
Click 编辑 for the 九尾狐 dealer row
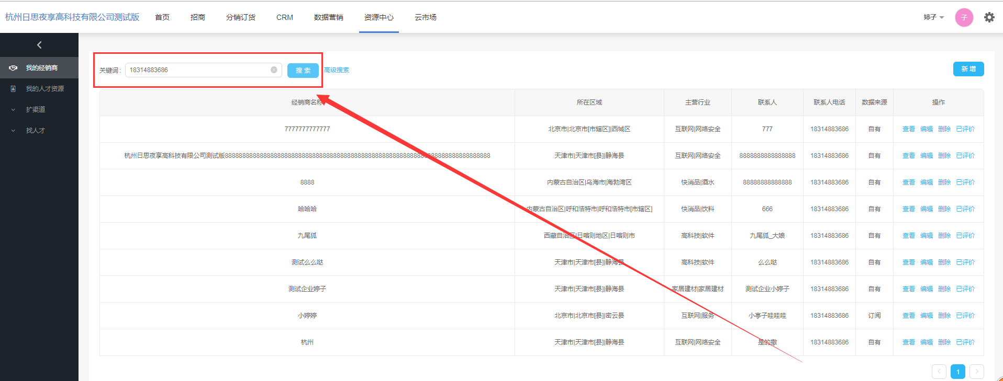[x=926, y=236]
